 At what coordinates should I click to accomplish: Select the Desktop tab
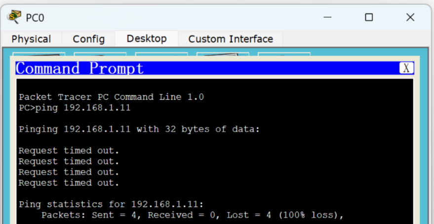pyautogui.click(x=147, y=38)
